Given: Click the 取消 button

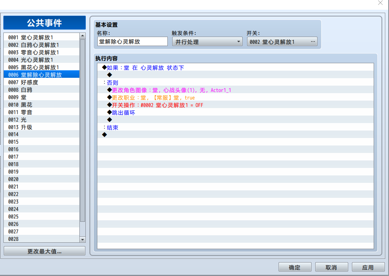Looking at the screenshot, I should coord(331,267).
